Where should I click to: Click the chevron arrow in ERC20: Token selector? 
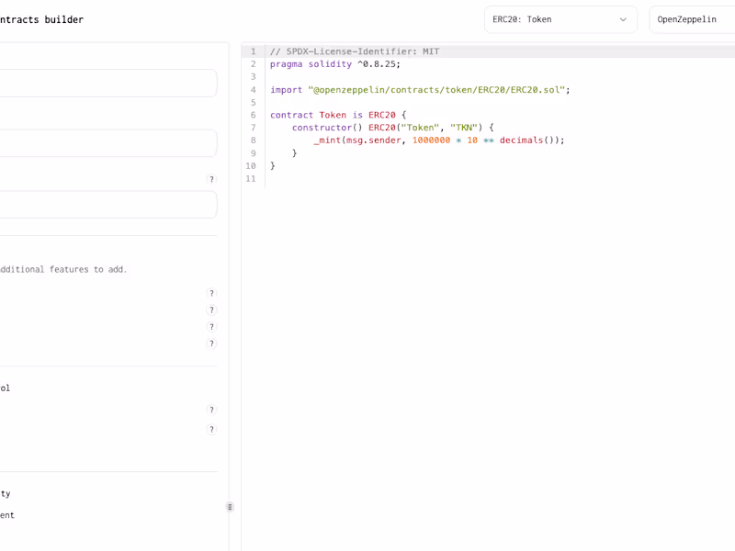[x=623, y=19]
